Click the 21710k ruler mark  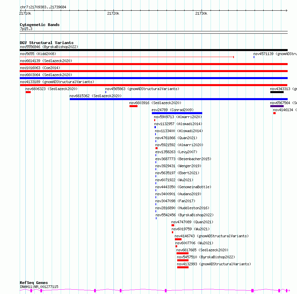(x=25, y=13)
